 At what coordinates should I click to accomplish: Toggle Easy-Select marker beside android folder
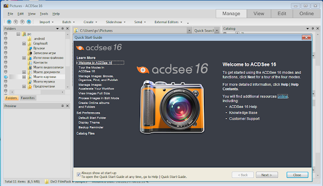point(6,39)
